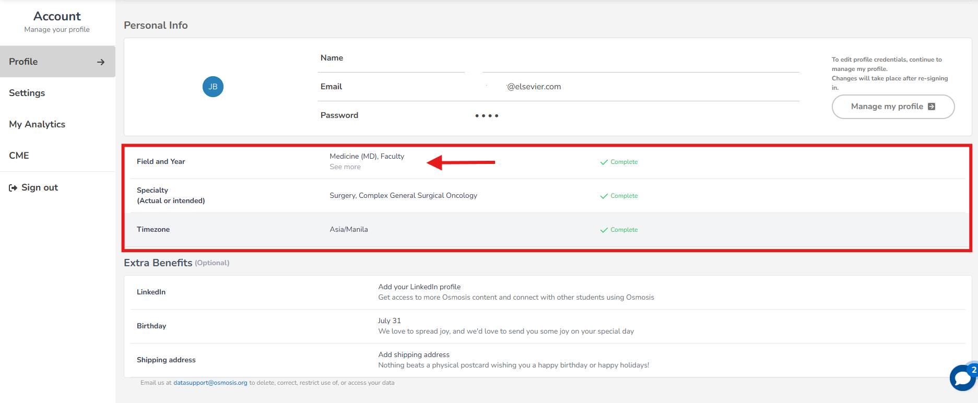Click the arrow icon beside Profile
The width and height of the screenshot is (978, 403).
(x=101, y=62)
